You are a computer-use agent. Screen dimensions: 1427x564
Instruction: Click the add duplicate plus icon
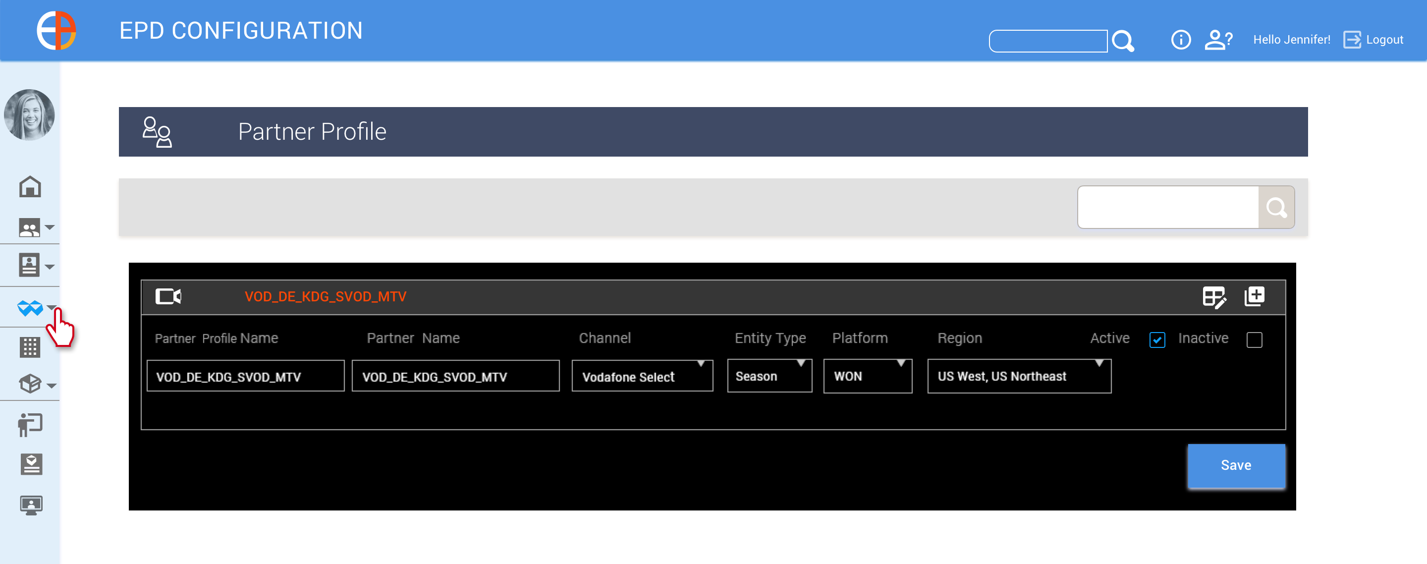point(1254,296)
